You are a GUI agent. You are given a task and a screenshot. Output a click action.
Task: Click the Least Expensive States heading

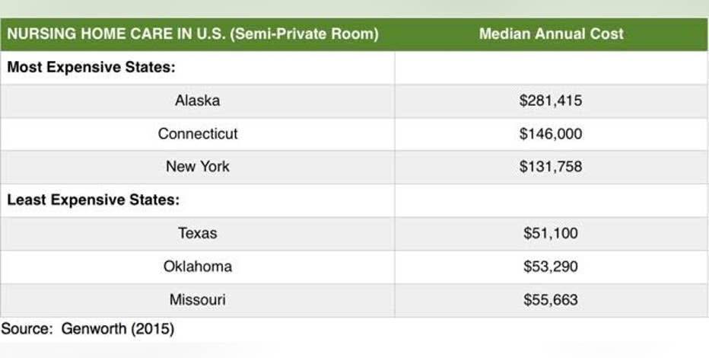click(x=93, y=200)
